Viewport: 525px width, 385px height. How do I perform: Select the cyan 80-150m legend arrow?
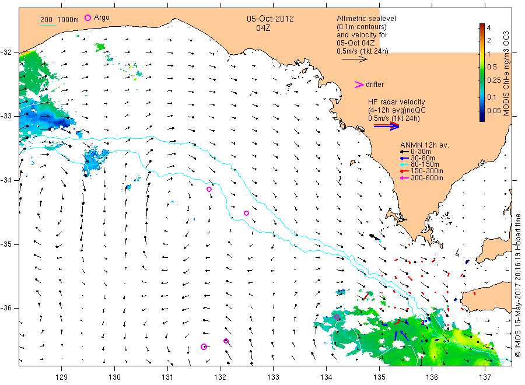(x=404, y=164)
